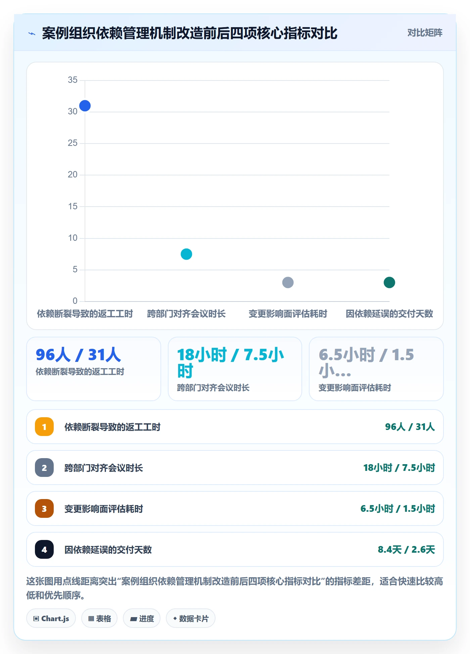Click the chart title 案例组织依赖管理机制改造前后四项核心指标对比
This screenshot has width=470, height=654.
190,33
